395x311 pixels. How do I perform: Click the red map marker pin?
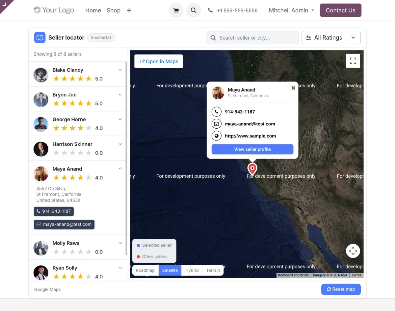pos(252,169)
